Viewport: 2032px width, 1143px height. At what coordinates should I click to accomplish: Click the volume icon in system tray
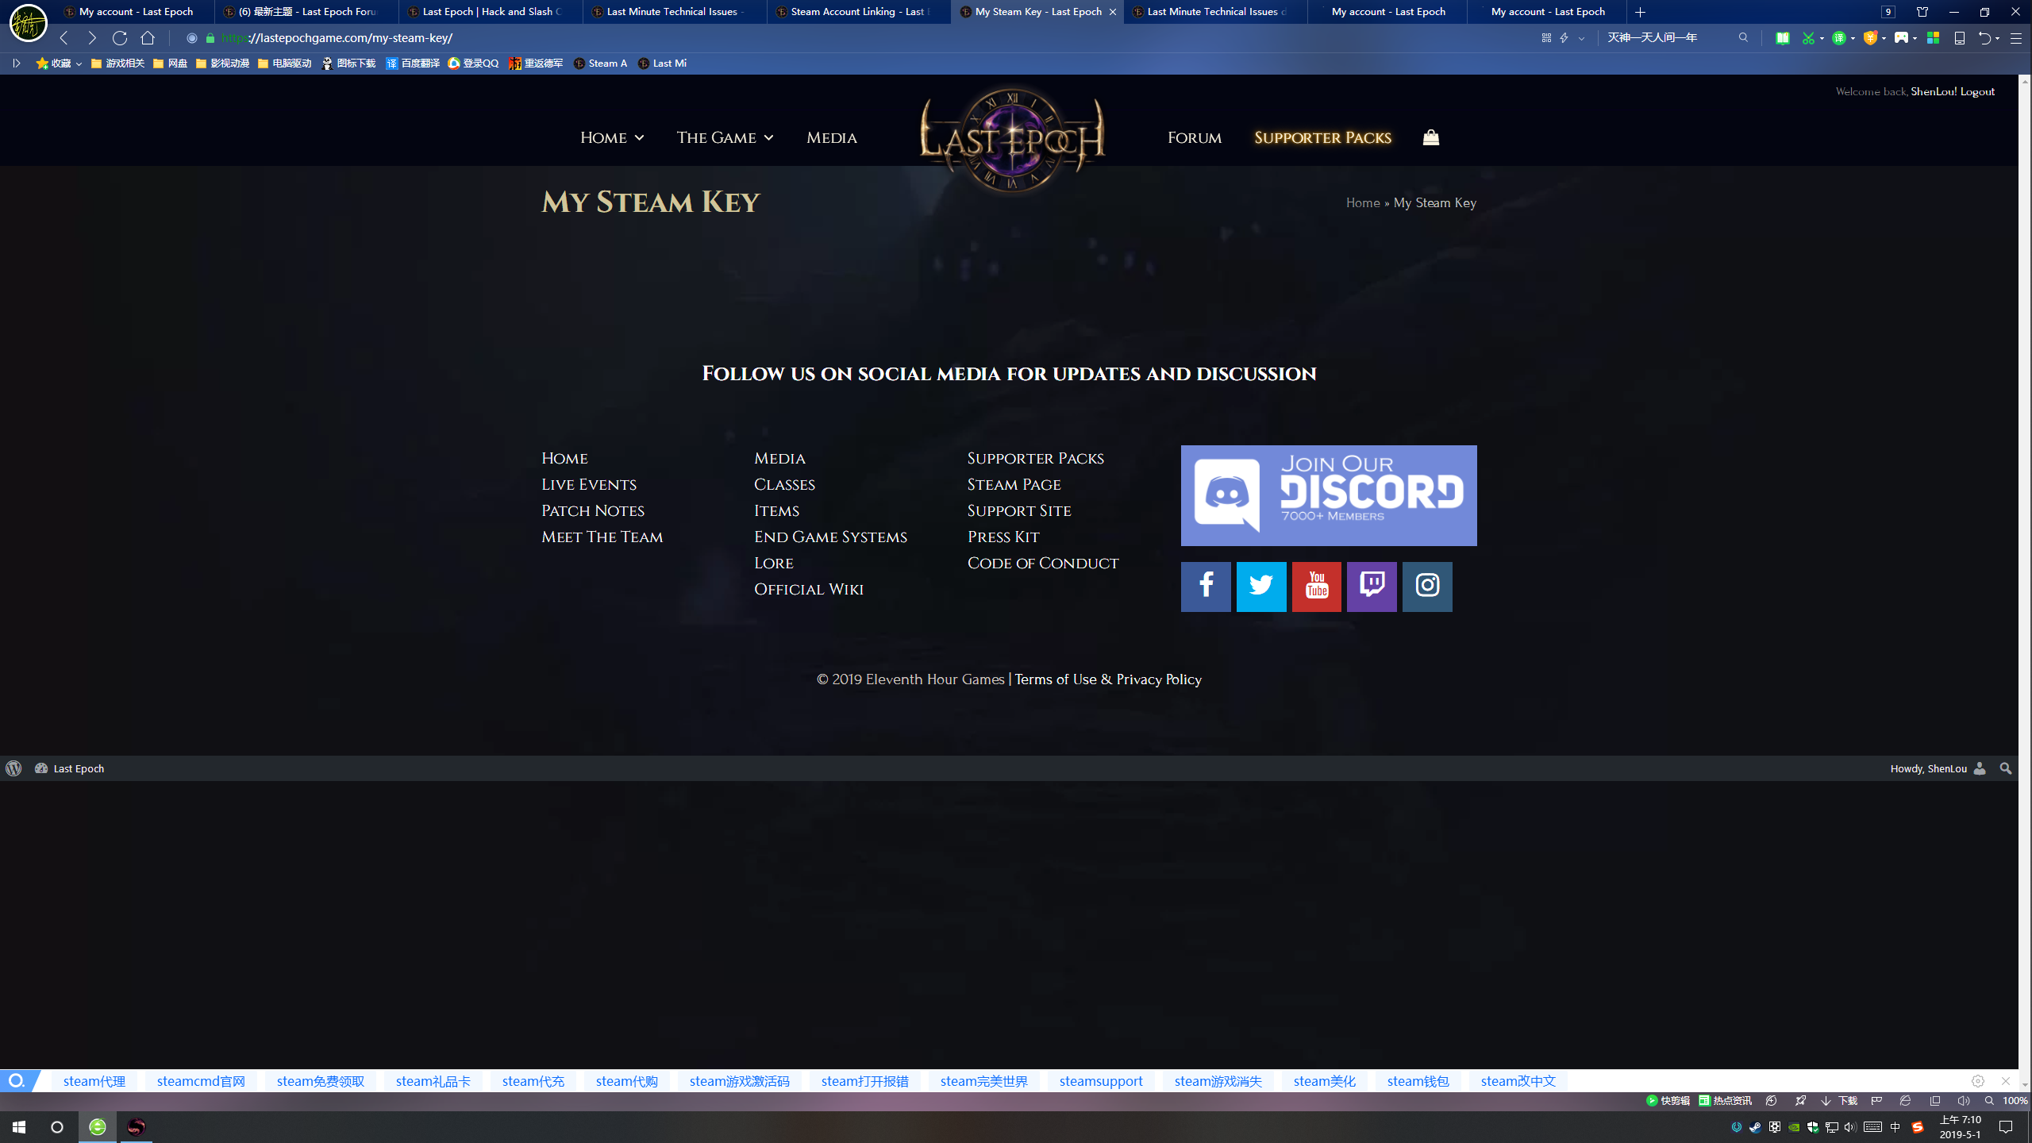[1850, 1127]
